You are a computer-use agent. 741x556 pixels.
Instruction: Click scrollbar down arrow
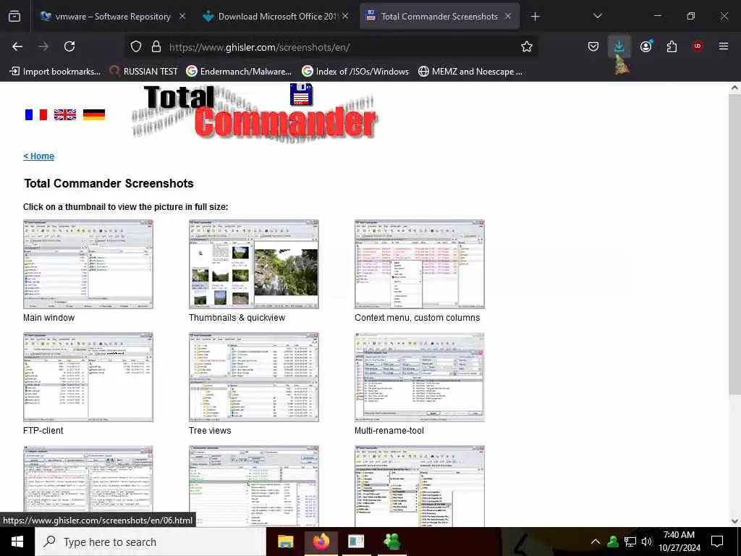(734, 521)
